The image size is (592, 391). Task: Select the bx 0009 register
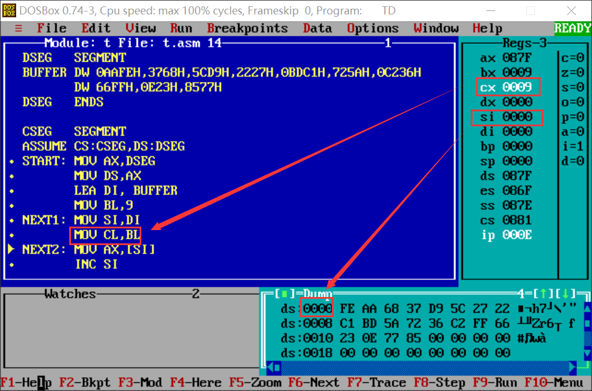(506, 73)
